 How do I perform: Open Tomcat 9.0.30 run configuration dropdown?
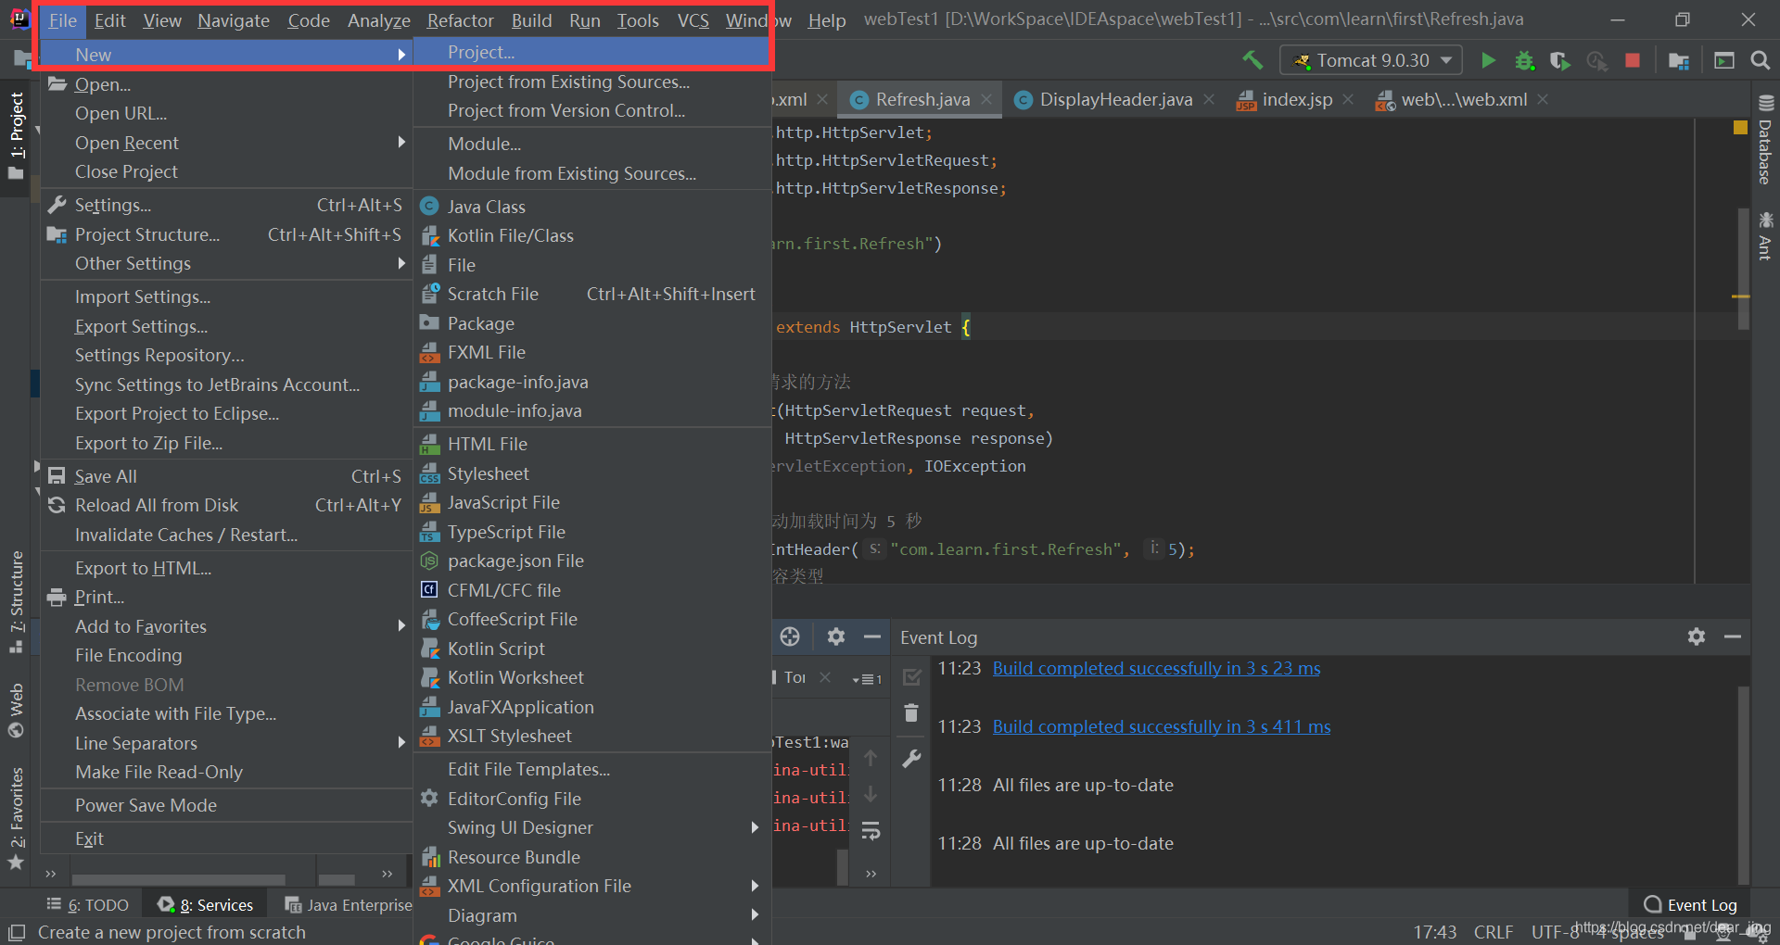point(1371,60)
